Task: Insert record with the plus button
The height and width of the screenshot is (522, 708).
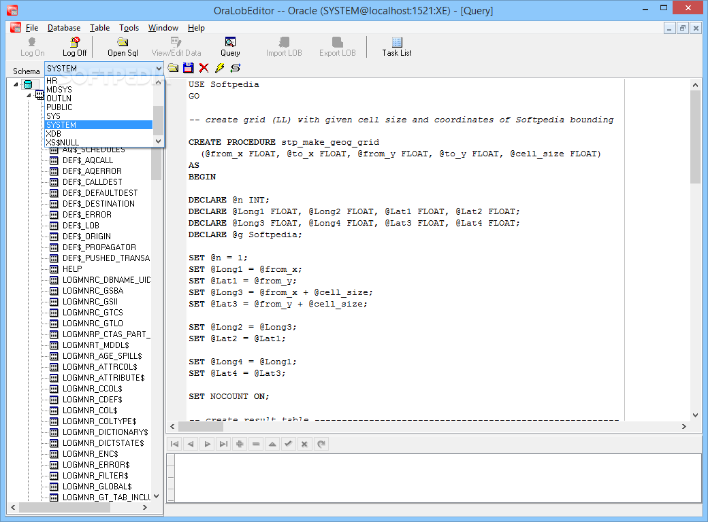Action: pyautogui.click(x=240, y=444)
